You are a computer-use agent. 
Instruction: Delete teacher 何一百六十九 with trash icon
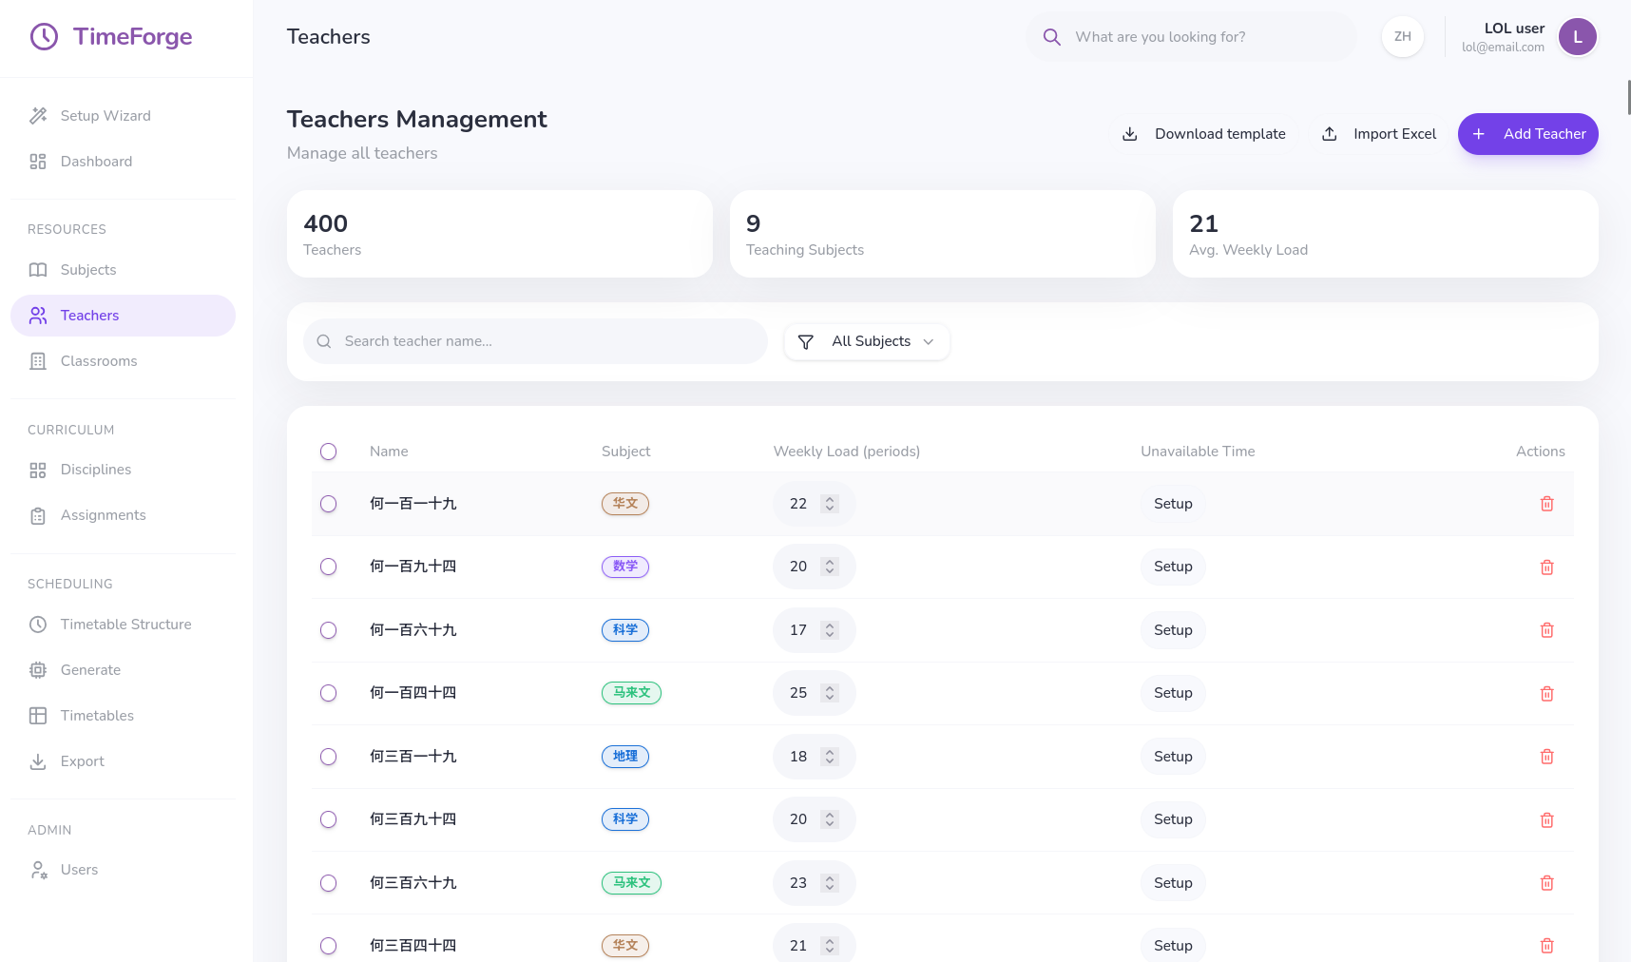coord(1547,630)
